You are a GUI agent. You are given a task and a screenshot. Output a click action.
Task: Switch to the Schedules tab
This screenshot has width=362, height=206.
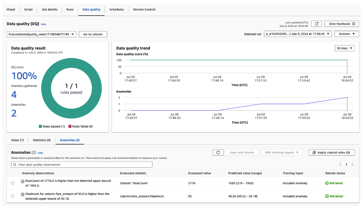click(116, 10)
